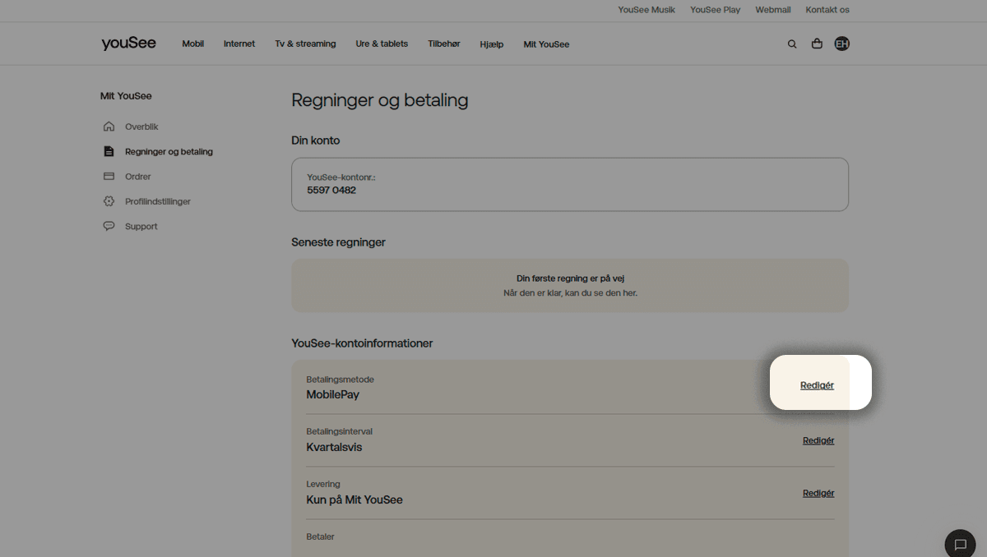Open the Internet menu
Viewport: 987px width, 557px height.
[x=239, y=44]
